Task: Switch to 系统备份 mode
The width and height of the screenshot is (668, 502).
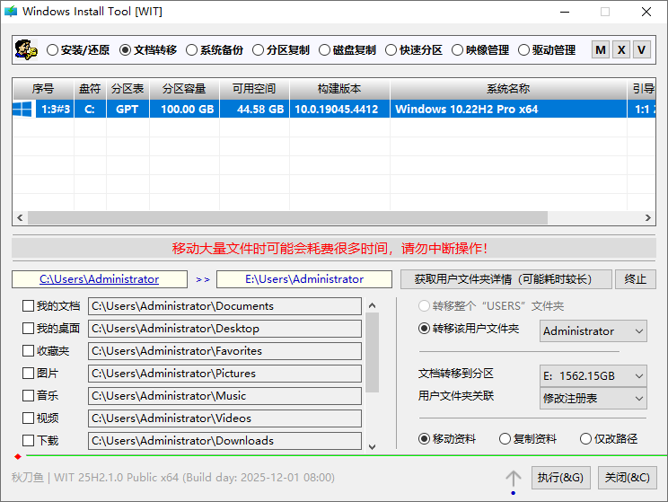Action: (215, 50)
